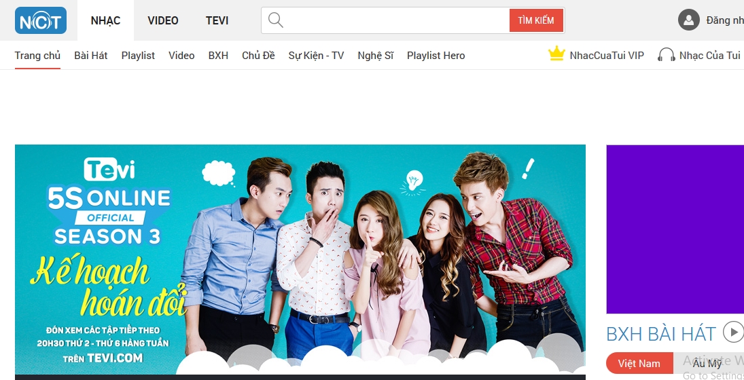
Task: Open the Playlist Hero menu item
Action: (x=436, y=56)
